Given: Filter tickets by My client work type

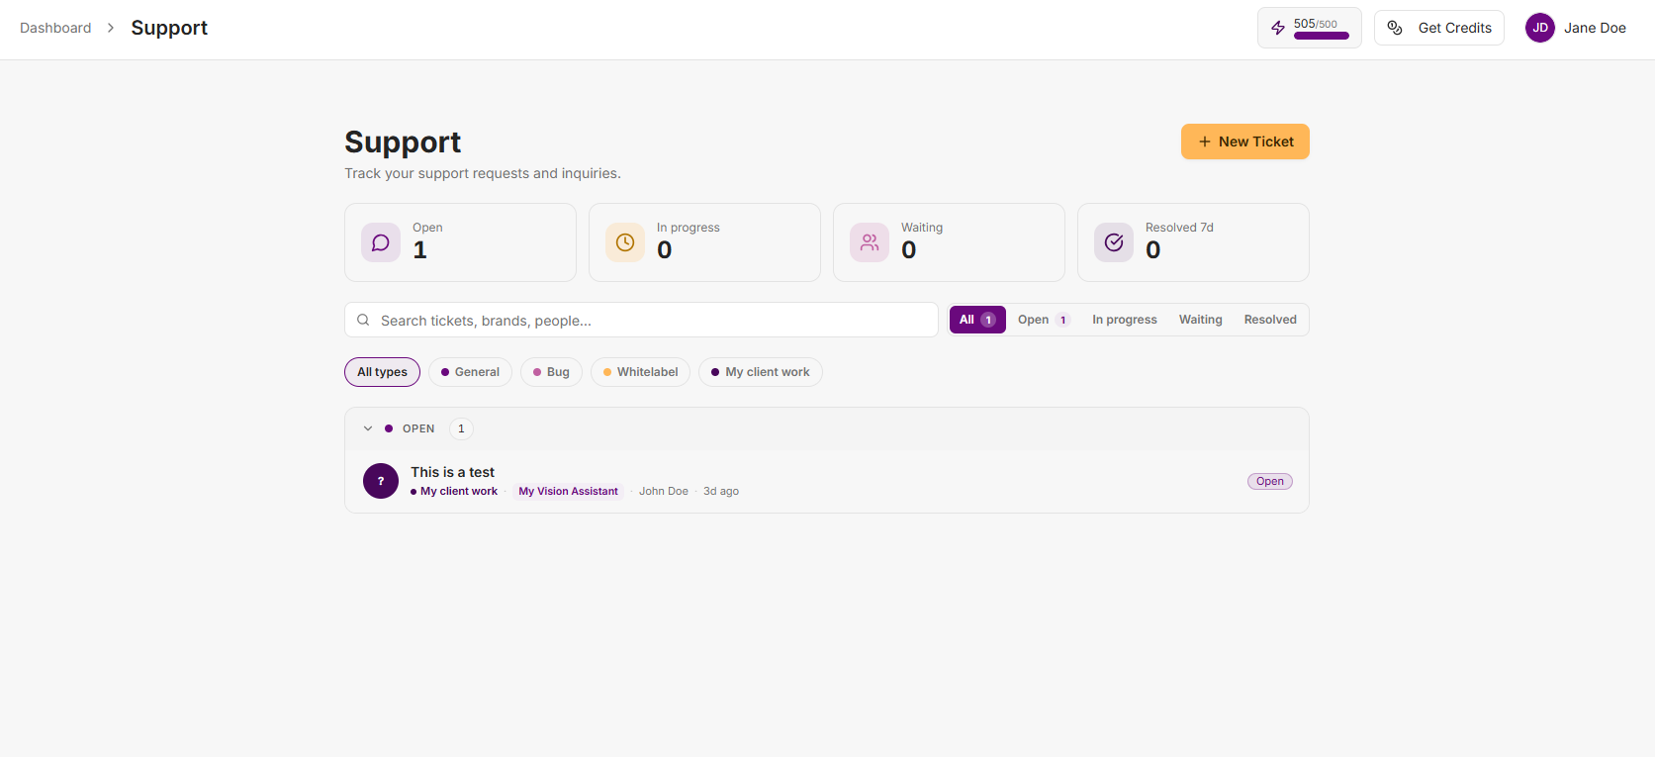Looking at the screenshot, I should click(760, 372).
